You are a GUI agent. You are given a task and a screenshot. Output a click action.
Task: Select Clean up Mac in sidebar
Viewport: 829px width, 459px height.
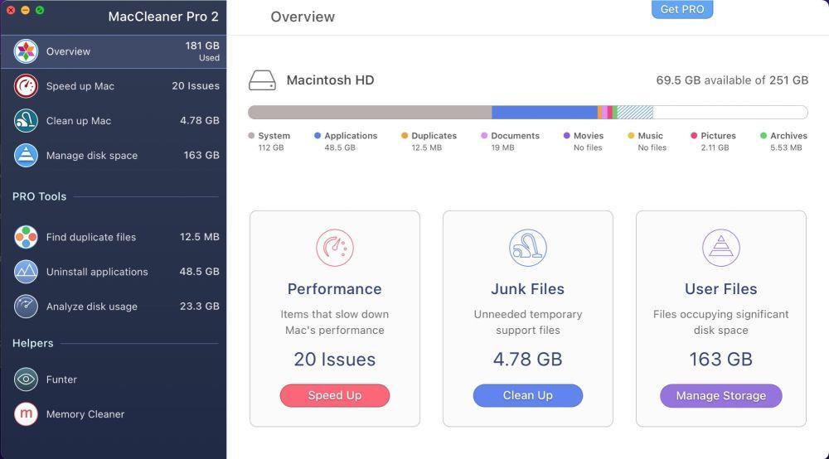(113, 120)
